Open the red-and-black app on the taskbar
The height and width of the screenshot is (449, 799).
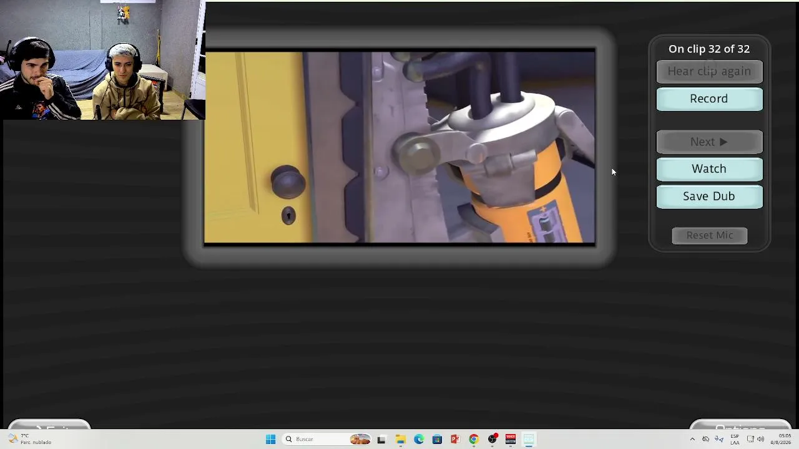pos(511,439)
